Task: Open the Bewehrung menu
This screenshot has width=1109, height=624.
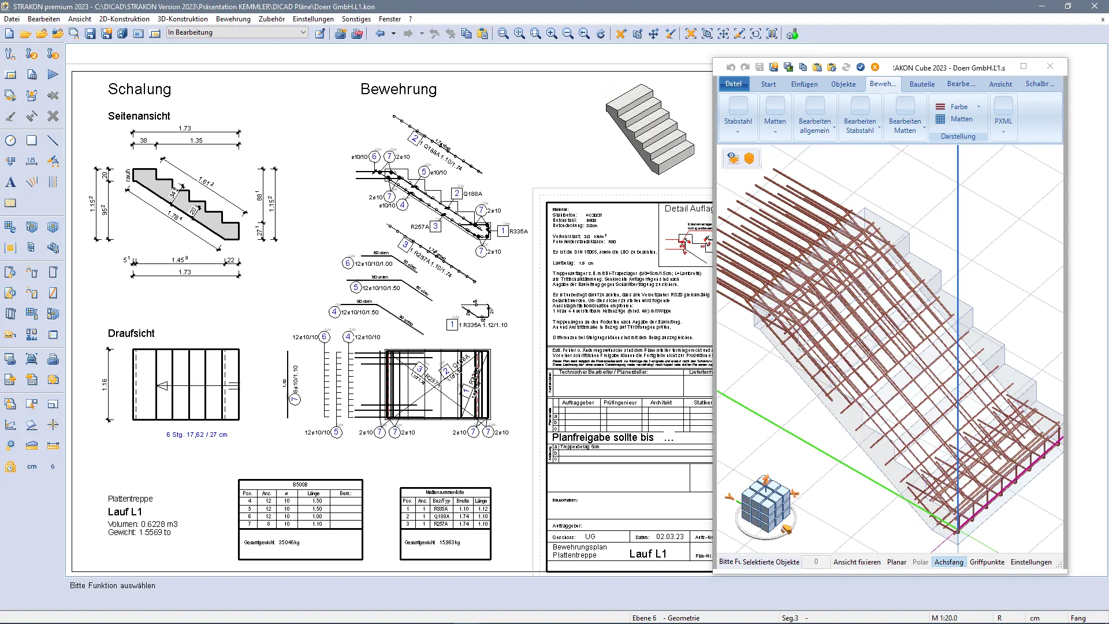Action: (233, 19)
